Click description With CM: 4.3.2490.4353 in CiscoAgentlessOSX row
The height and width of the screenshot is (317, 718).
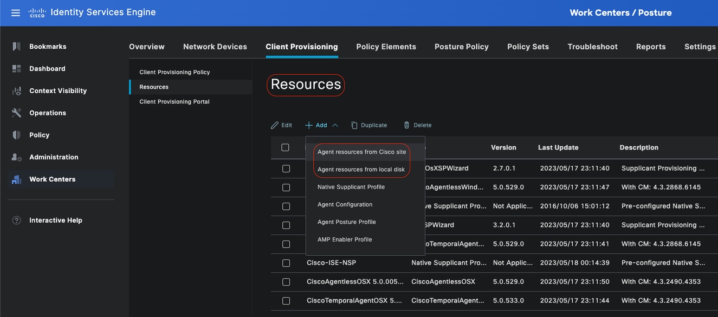[x=661, y=282]
